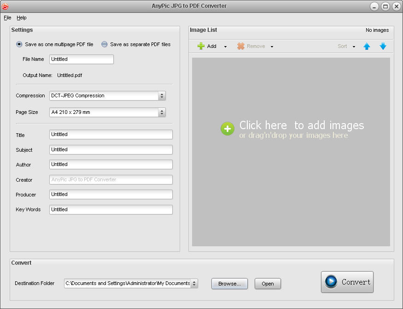Select Save as one multipage PDF file
Screen dimensions: 403x309
pos(19,44)
